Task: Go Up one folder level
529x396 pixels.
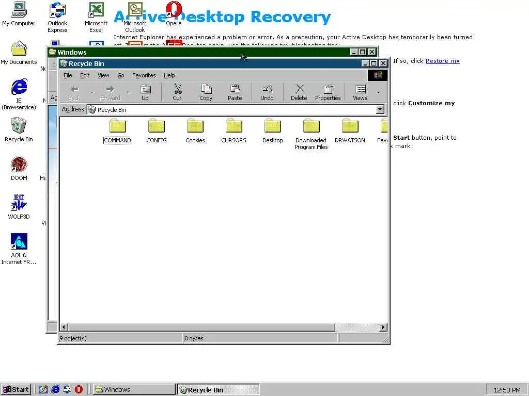Action: (145, 92)
